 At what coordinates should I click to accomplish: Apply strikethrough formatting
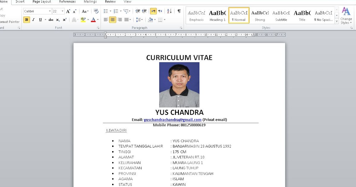coord(51,20)
